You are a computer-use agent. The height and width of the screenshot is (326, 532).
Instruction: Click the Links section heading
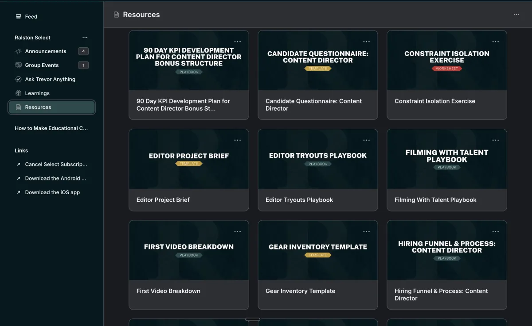[21, 151]
